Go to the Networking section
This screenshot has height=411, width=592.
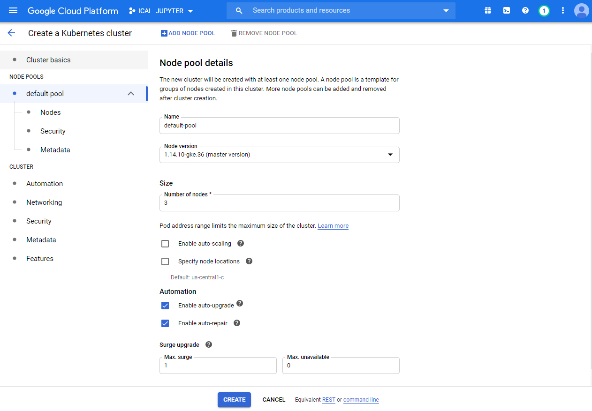pyautogui.click(x=44, y=202)
